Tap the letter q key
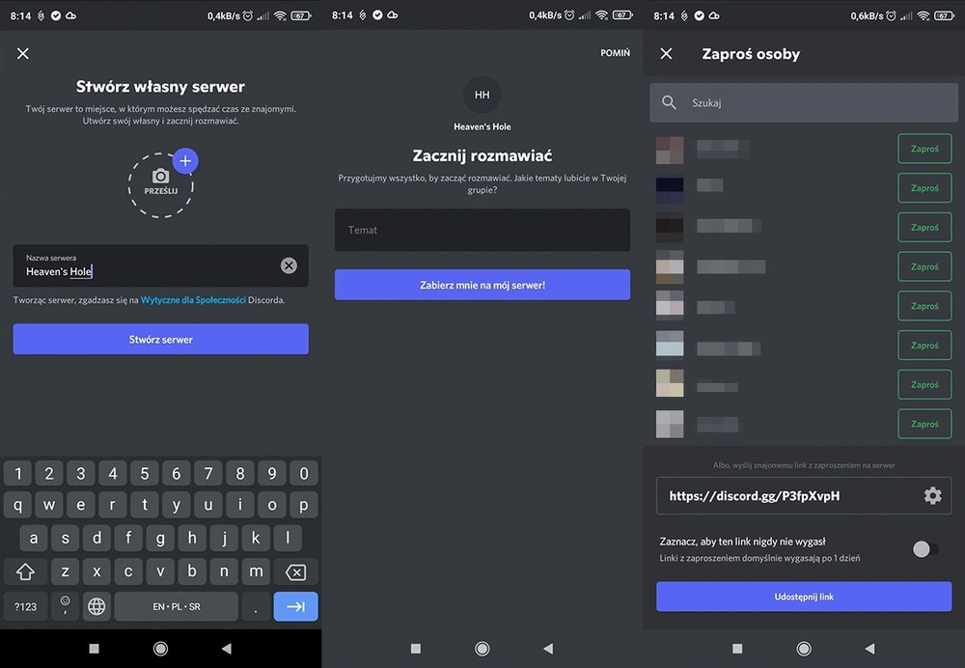 click(x=17, y=505)
